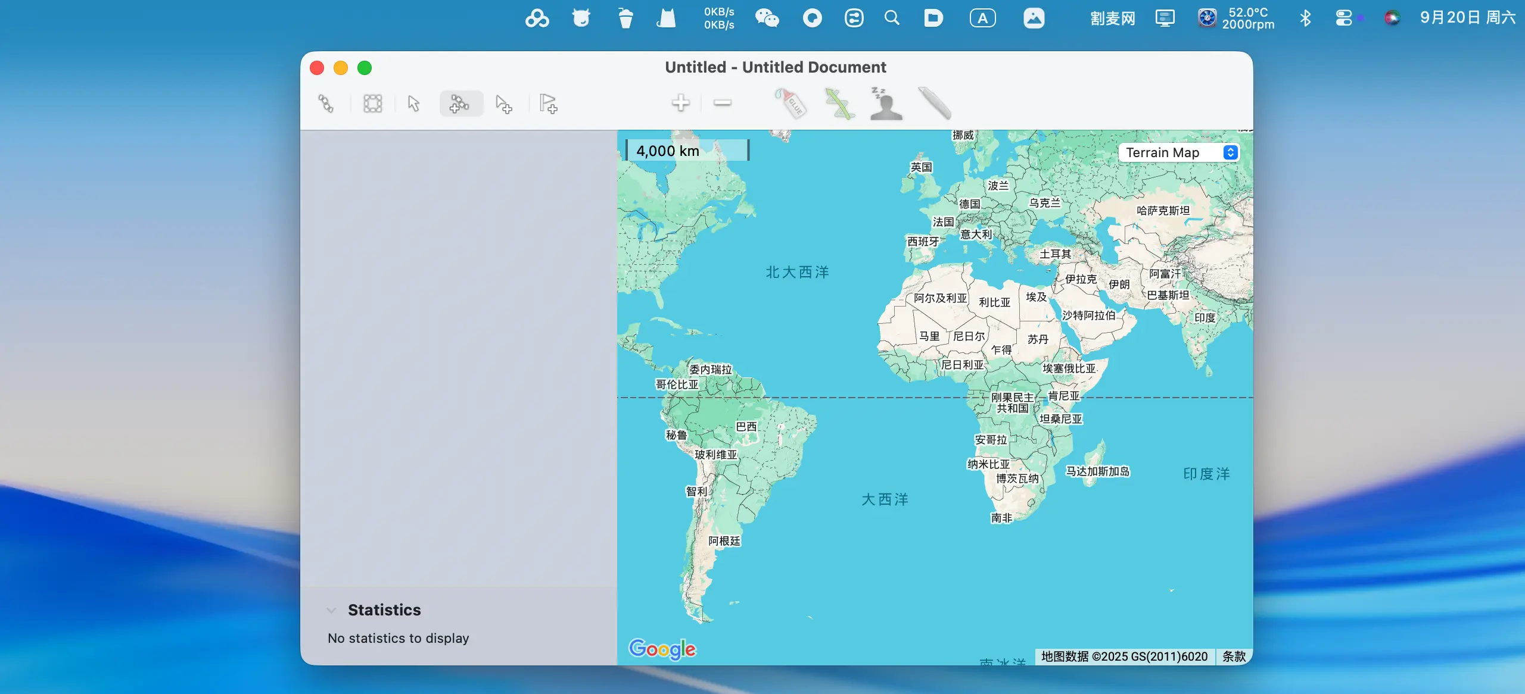Click the 4,000 km map scale bar
This screenshot has width=1525, height=694.
(687, 151)
